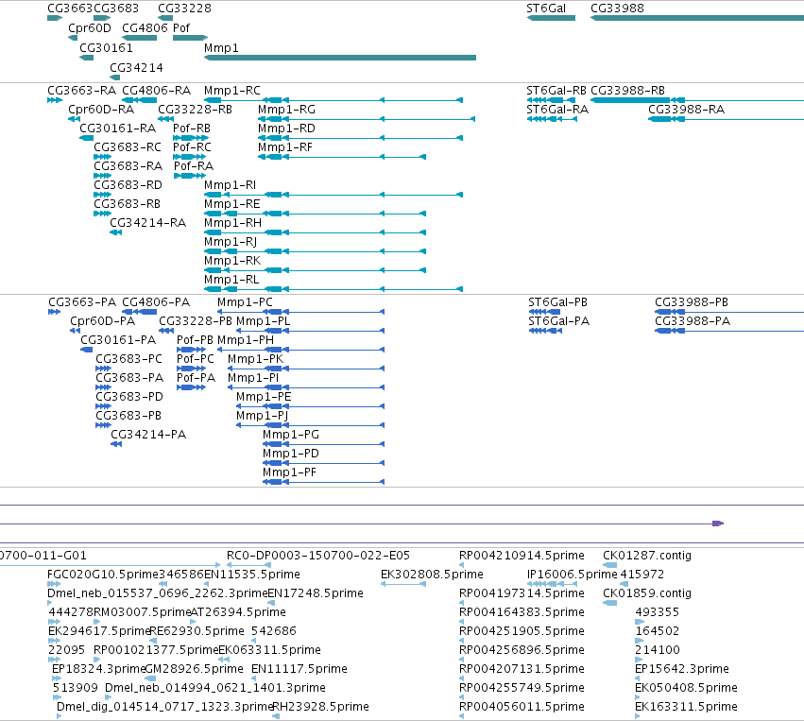804x721 pixels.
Task: Select the CG30161 gene label
Action: [x=106, y=48]
